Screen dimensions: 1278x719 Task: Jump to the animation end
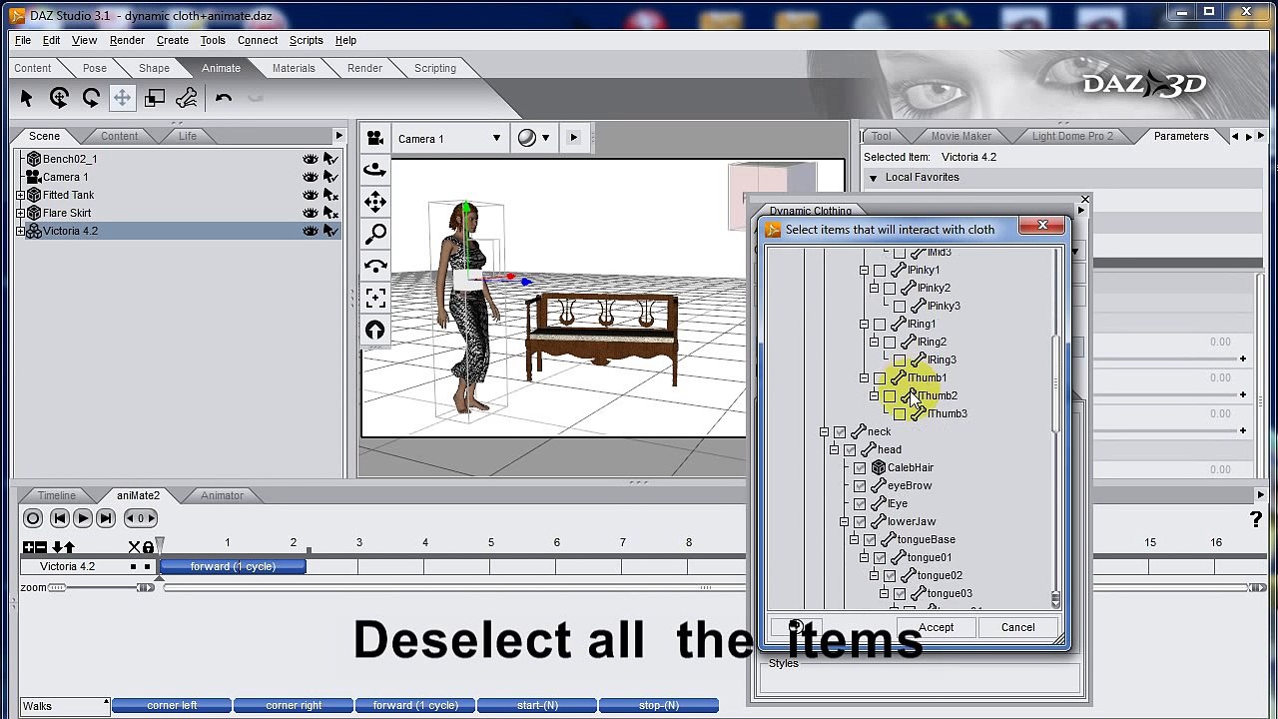click(106, 518)
